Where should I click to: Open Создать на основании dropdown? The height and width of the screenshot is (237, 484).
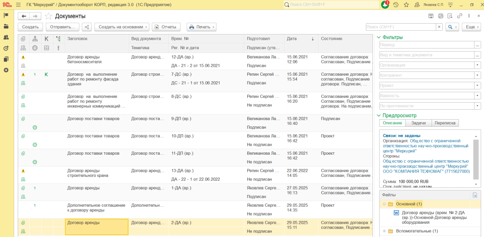tap(121, 27)
